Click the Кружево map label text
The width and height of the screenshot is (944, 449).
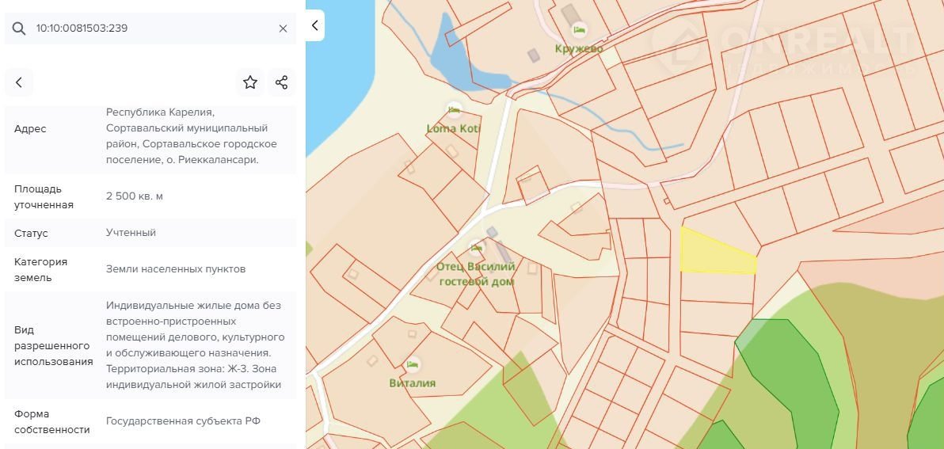[x=579, y=49]
